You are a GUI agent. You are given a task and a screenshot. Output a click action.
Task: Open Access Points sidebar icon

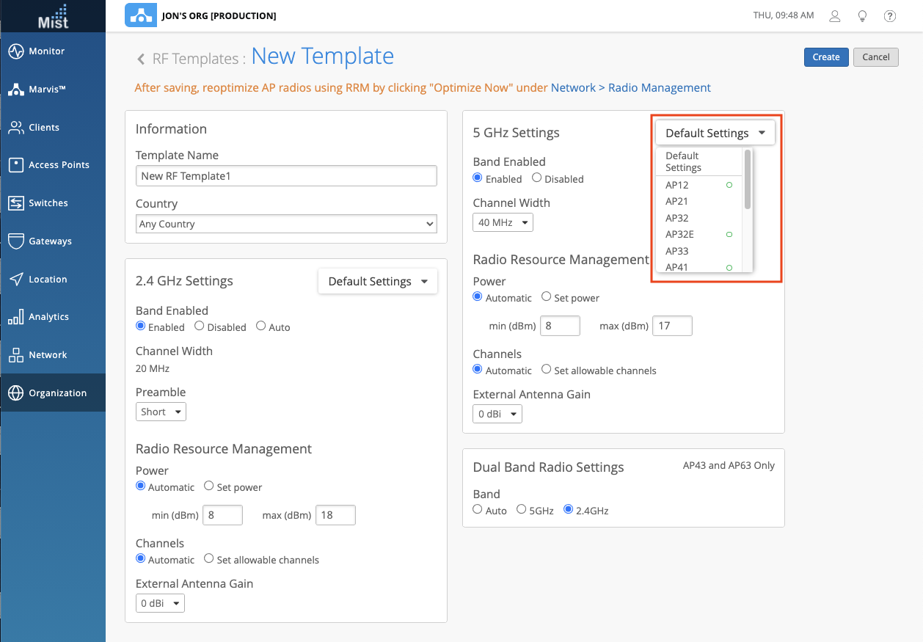click(16, 165)
